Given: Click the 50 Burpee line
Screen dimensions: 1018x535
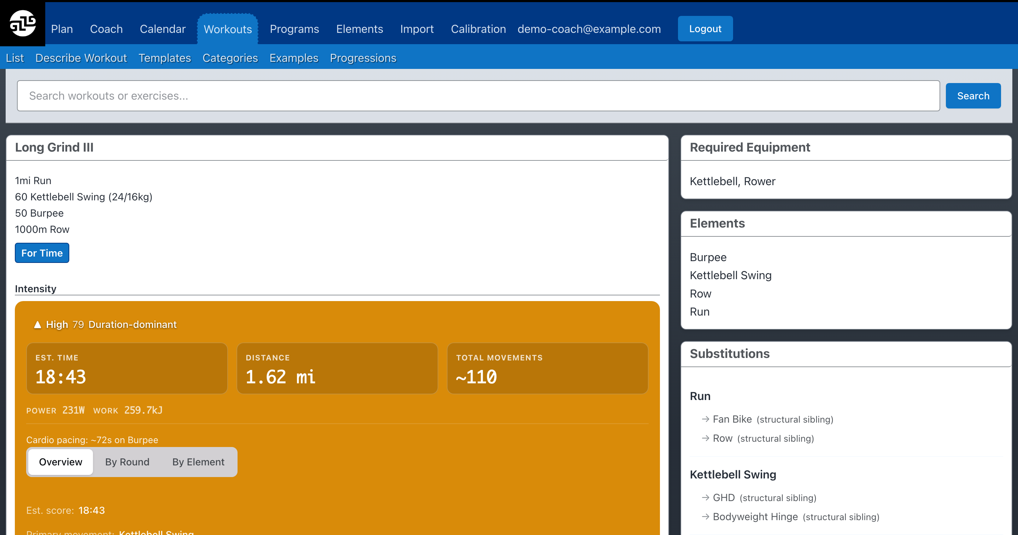Looking at the screenshot, I should pyautogui.click(x=39, y=213).
